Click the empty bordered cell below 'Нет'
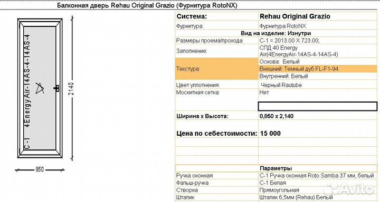 click(318, 106)
